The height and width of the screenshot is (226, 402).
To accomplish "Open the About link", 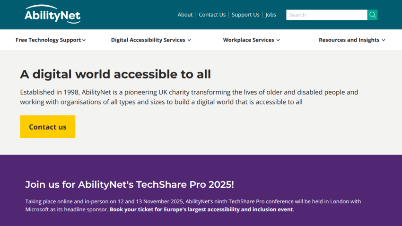I will coord(185,15).
